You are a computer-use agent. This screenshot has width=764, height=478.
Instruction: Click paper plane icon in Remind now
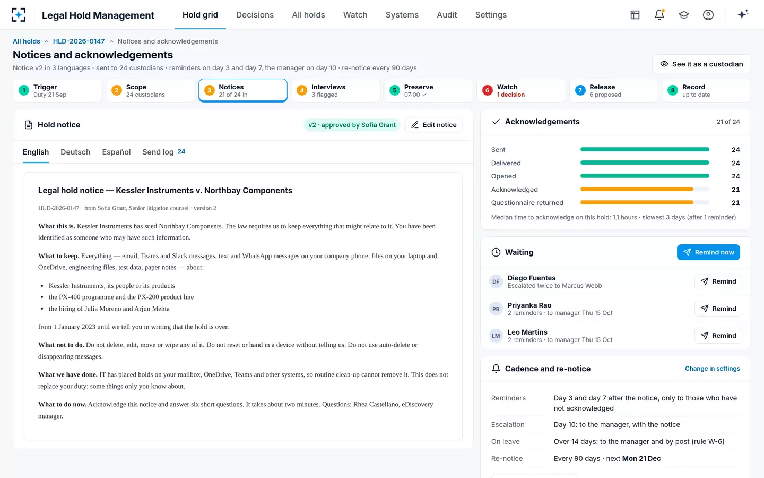pyautogui.click(x=687, y=252)
